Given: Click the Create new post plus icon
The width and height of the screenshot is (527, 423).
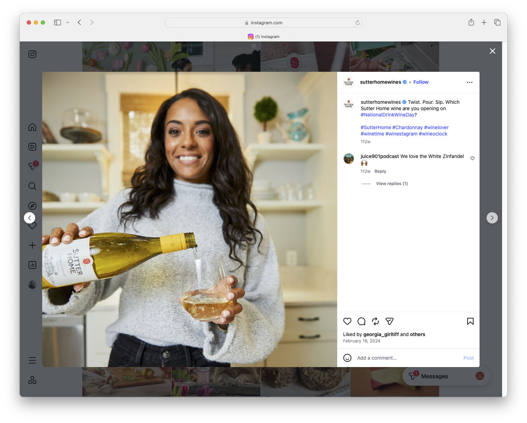Looking at the screenshot, I should point(32,245).
